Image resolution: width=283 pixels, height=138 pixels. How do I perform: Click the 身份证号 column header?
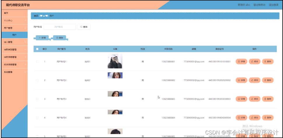219,49
